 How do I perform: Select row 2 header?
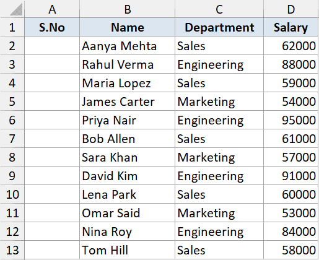tap(12, 46)
